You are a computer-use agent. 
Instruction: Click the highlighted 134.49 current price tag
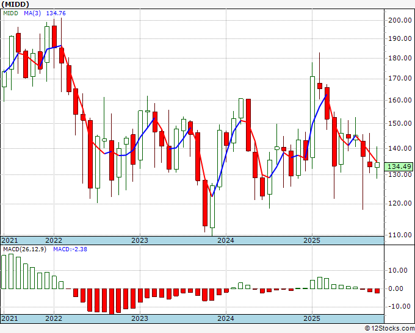pos(399,167)
